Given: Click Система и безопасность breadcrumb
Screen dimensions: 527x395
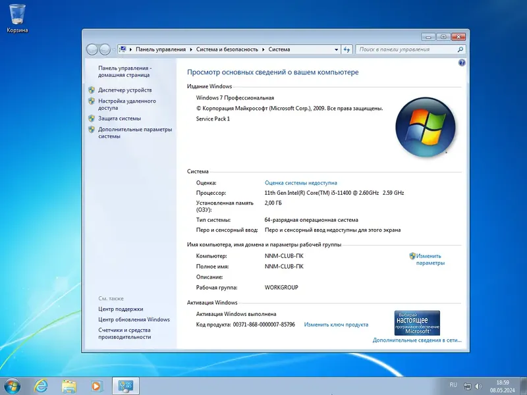Looking at the screenshot, I should pyautogui.click(x=227, y=49).
